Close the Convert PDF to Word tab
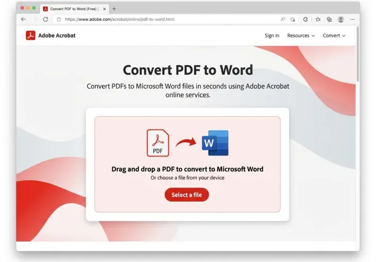The width and height of the screenshot is (376, 262). [x=104, y=9]
